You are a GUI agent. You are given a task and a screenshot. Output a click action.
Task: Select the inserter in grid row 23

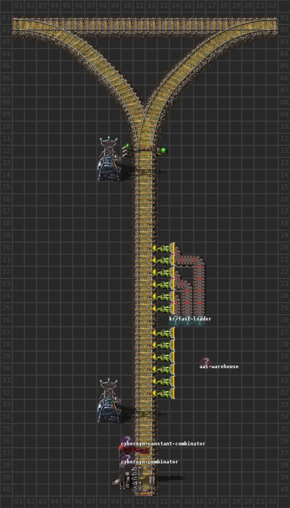coord(164,284)
